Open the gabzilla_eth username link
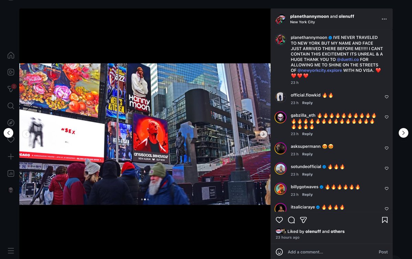The width and height of the screenshot is (412, 259). (x=303, y=115)
